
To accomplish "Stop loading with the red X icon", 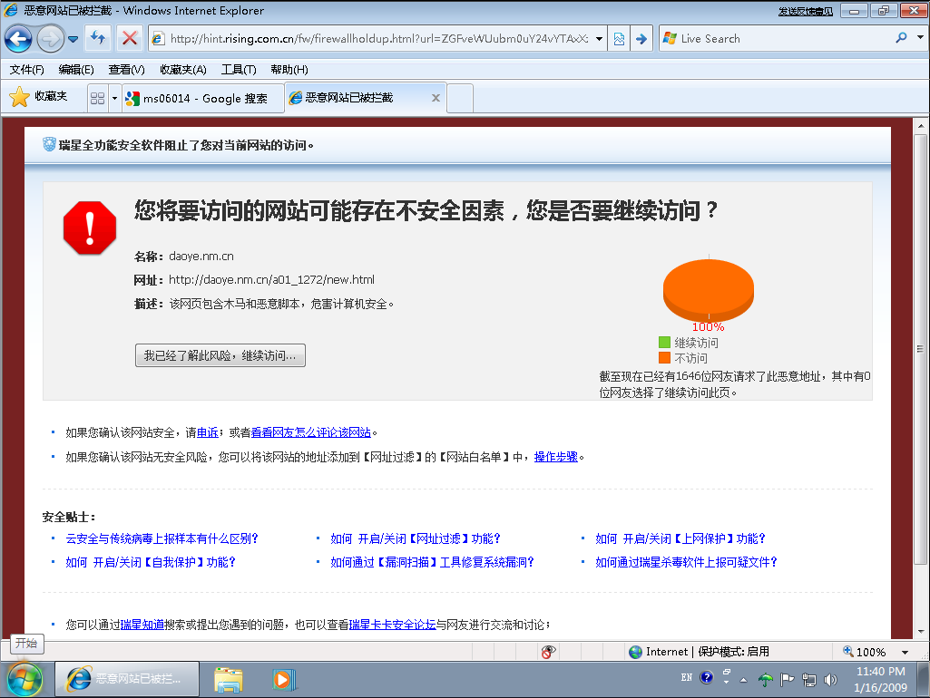I will click(129, 38).
